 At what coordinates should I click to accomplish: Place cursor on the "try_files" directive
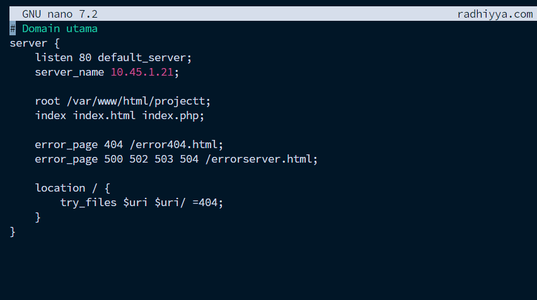click(88, 202)
